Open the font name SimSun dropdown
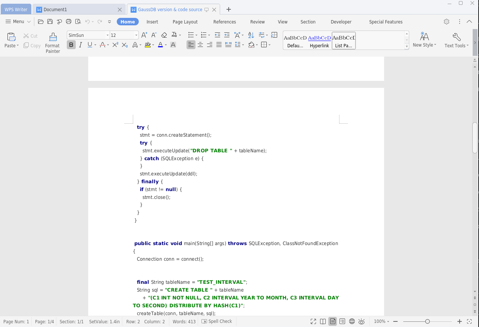This screenshot has height=327, width=479. (107, 35)
